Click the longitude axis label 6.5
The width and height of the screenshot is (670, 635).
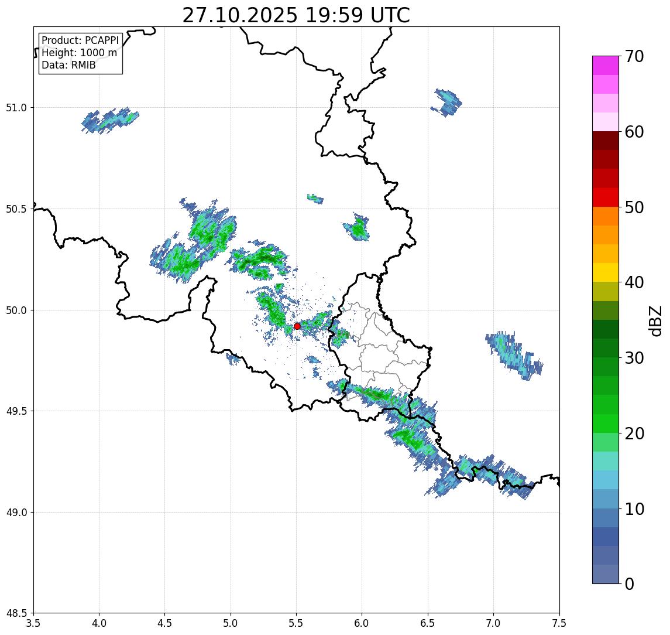click(x=428, y=623)
